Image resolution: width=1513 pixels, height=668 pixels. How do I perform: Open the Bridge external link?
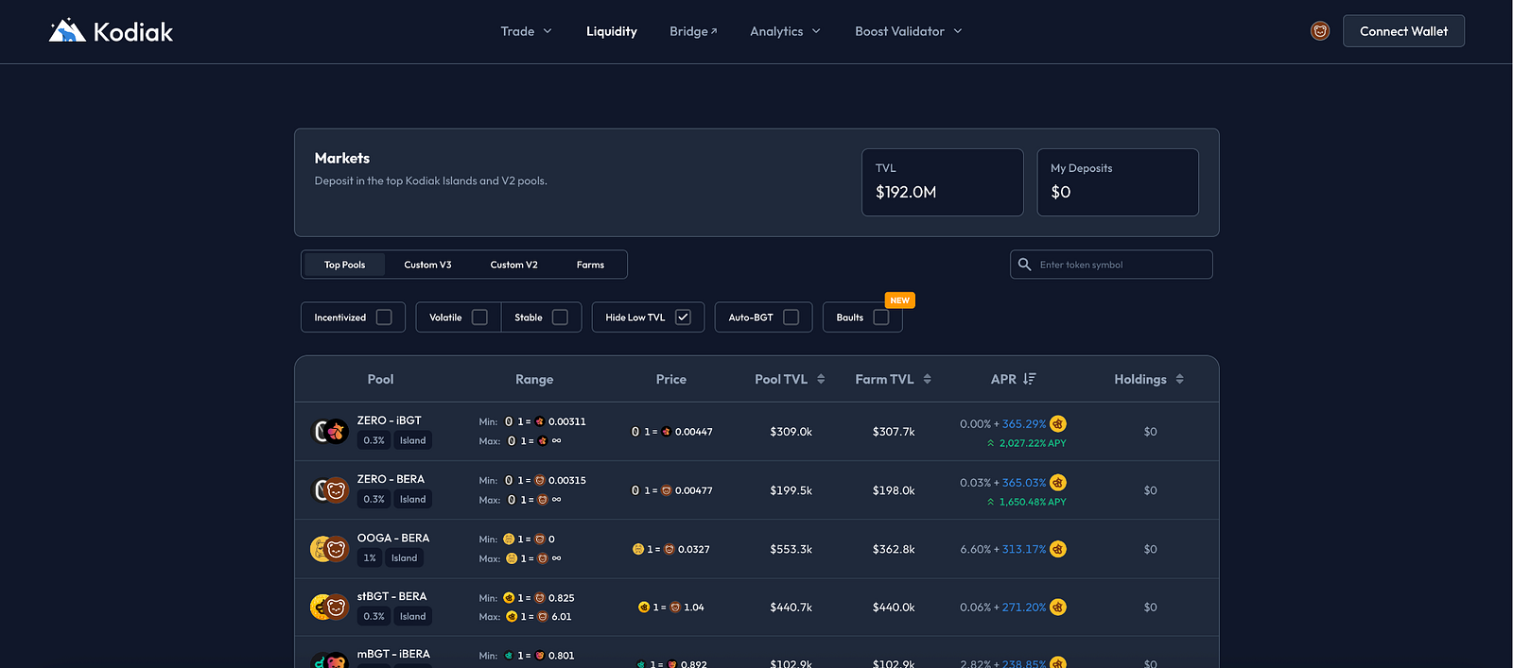pyautogui.click(x=693, y=31)
